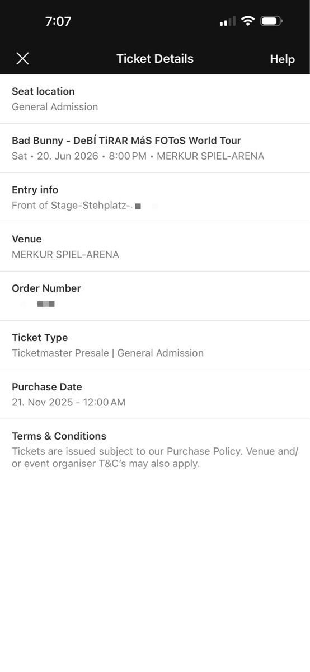Open the Terms & Conditions heading
Viewport: 310px width, 672px height.
tap(59, 436)
